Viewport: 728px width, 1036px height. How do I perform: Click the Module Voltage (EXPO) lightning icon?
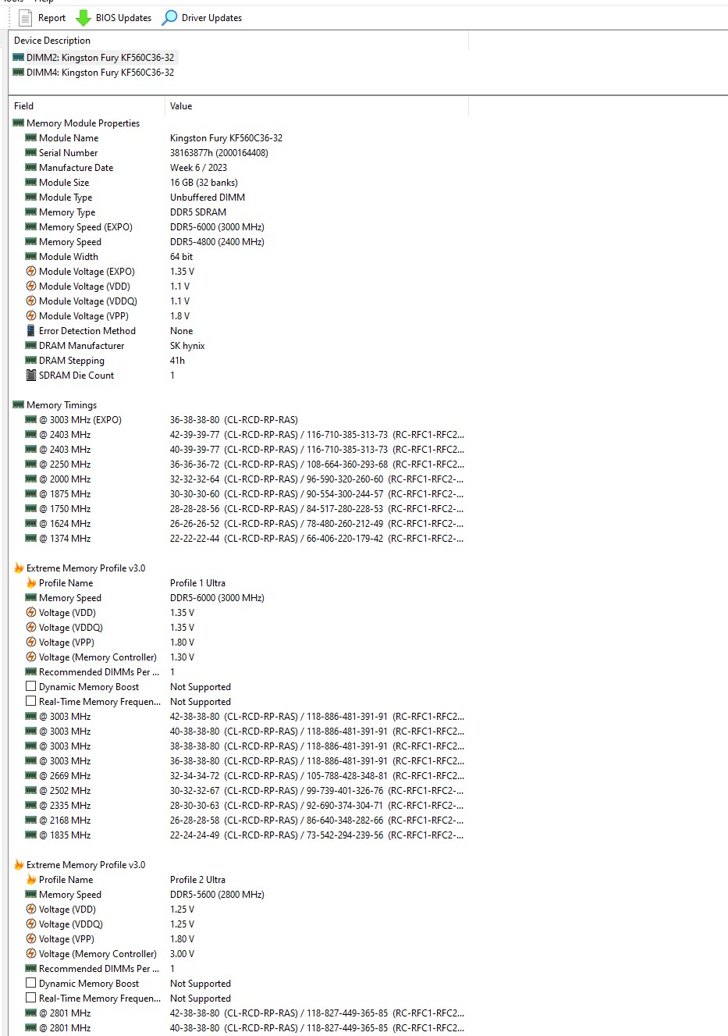[x=31, y=271]
